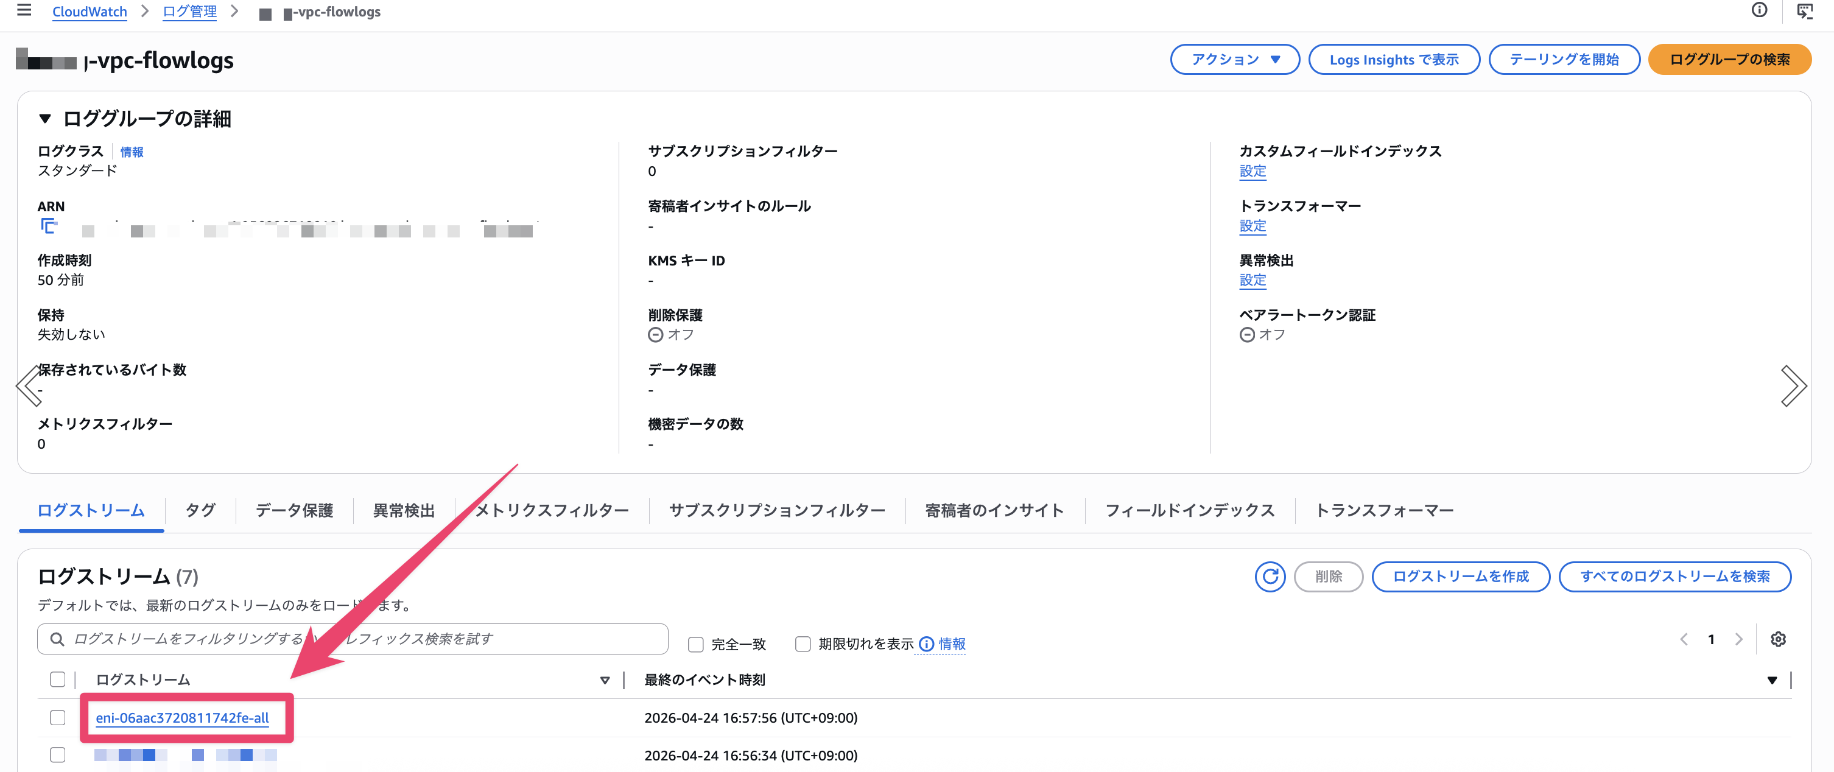Collapse the ロググループの詳細 section

(x=44, y=119)
